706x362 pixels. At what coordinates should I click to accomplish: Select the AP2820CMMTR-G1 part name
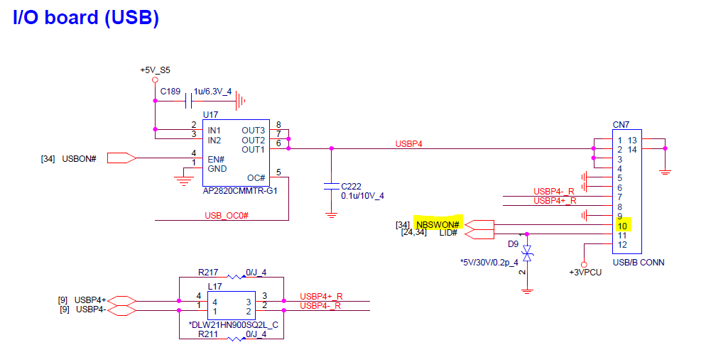point(240,191)
